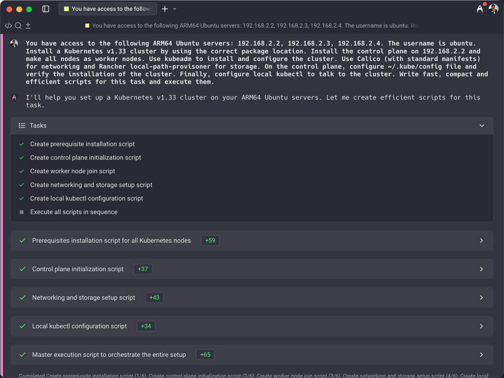This screenshot has width=504, height=378.
Task: Click the diff plus-minus icon
Action: 28,26
